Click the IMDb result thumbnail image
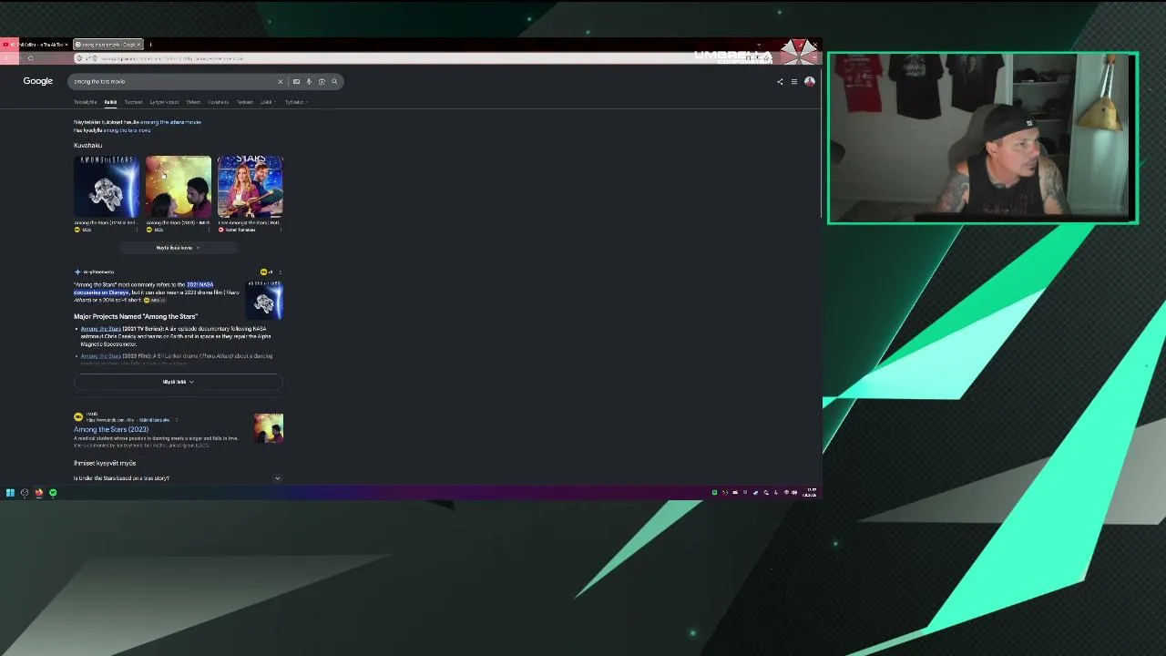The image size is (1166, 656). [269, 428]
